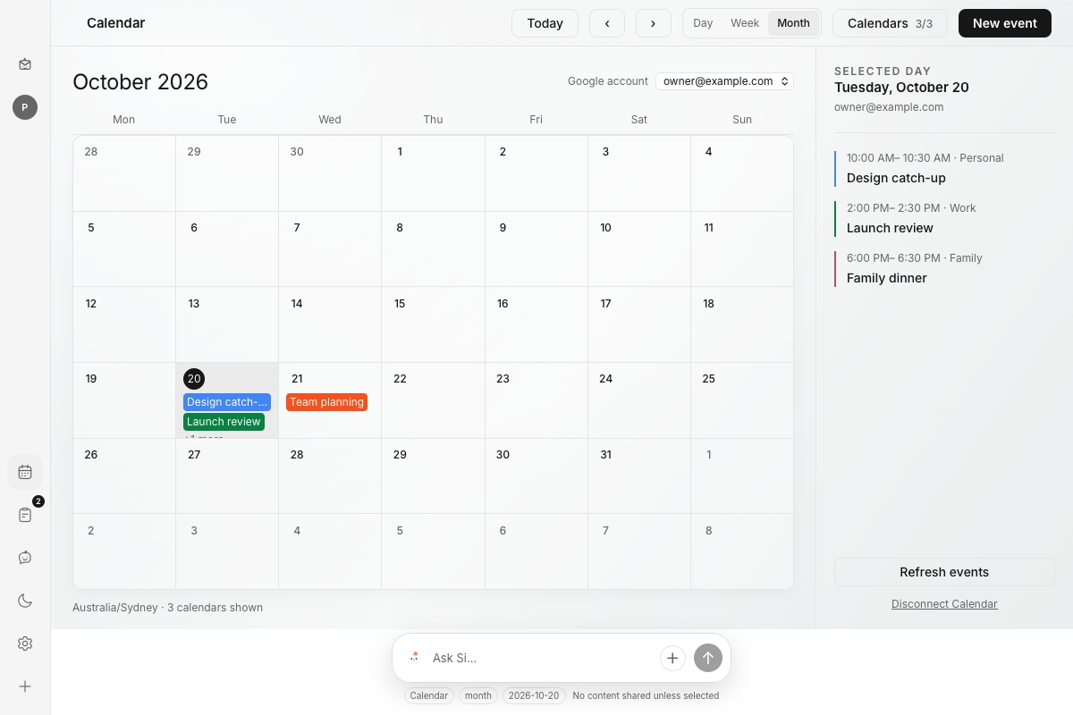Select October 9 in the grid
The height and width of the screenshot is (715, 1073).
(536, 249)
